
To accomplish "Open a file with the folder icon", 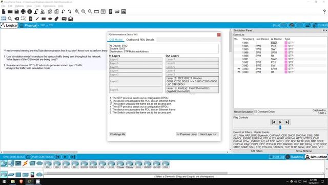I will pyautogui.click(x=10, y=11).
